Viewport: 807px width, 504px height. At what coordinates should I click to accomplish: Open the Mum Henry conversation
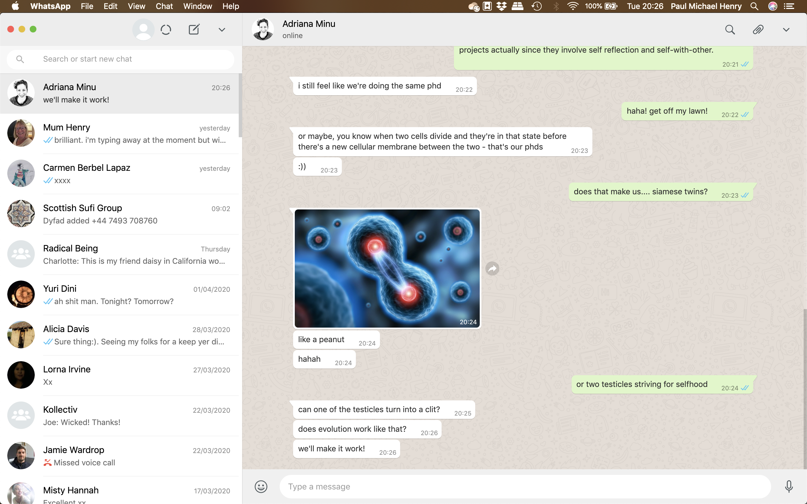point(120,133)
